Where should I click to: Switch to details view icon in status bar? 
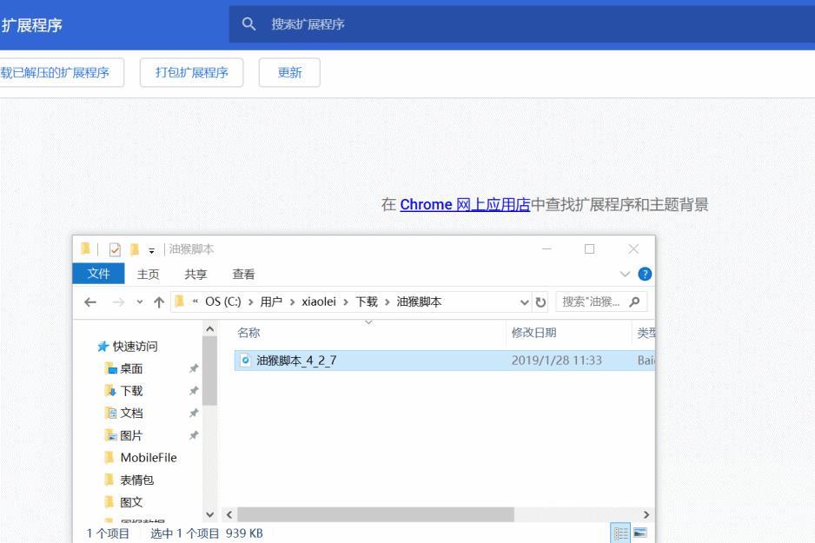pyautogui.click(x=620, y=533)
